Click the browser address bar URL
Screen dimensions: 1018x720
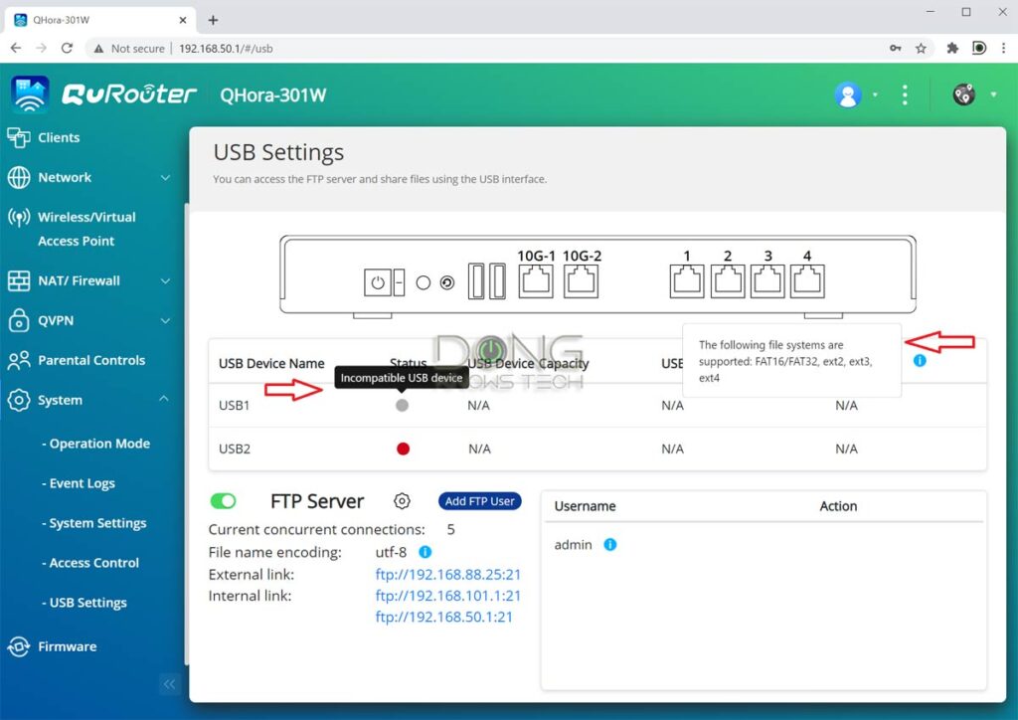tap(226, 48)
